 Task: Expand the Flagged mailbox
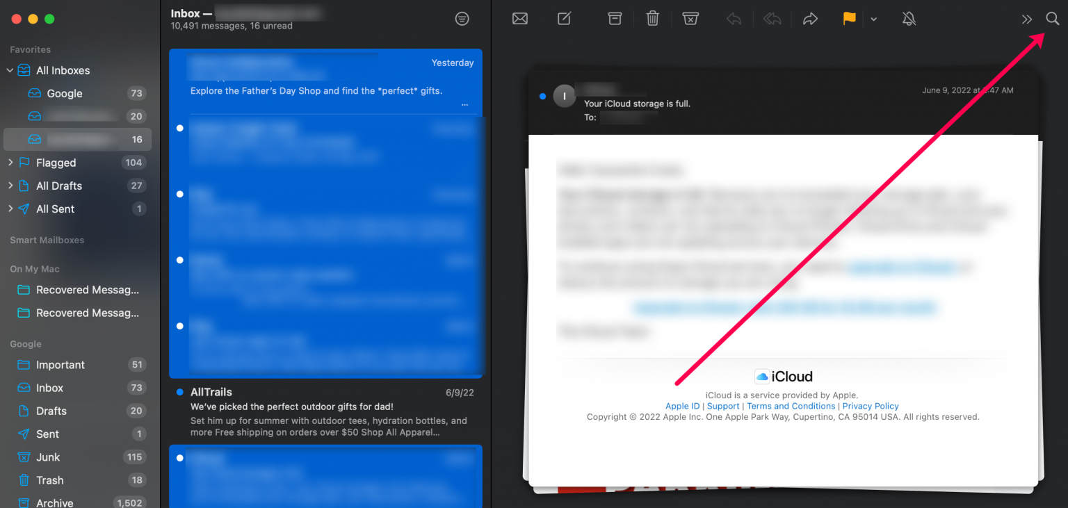point(10,163)
